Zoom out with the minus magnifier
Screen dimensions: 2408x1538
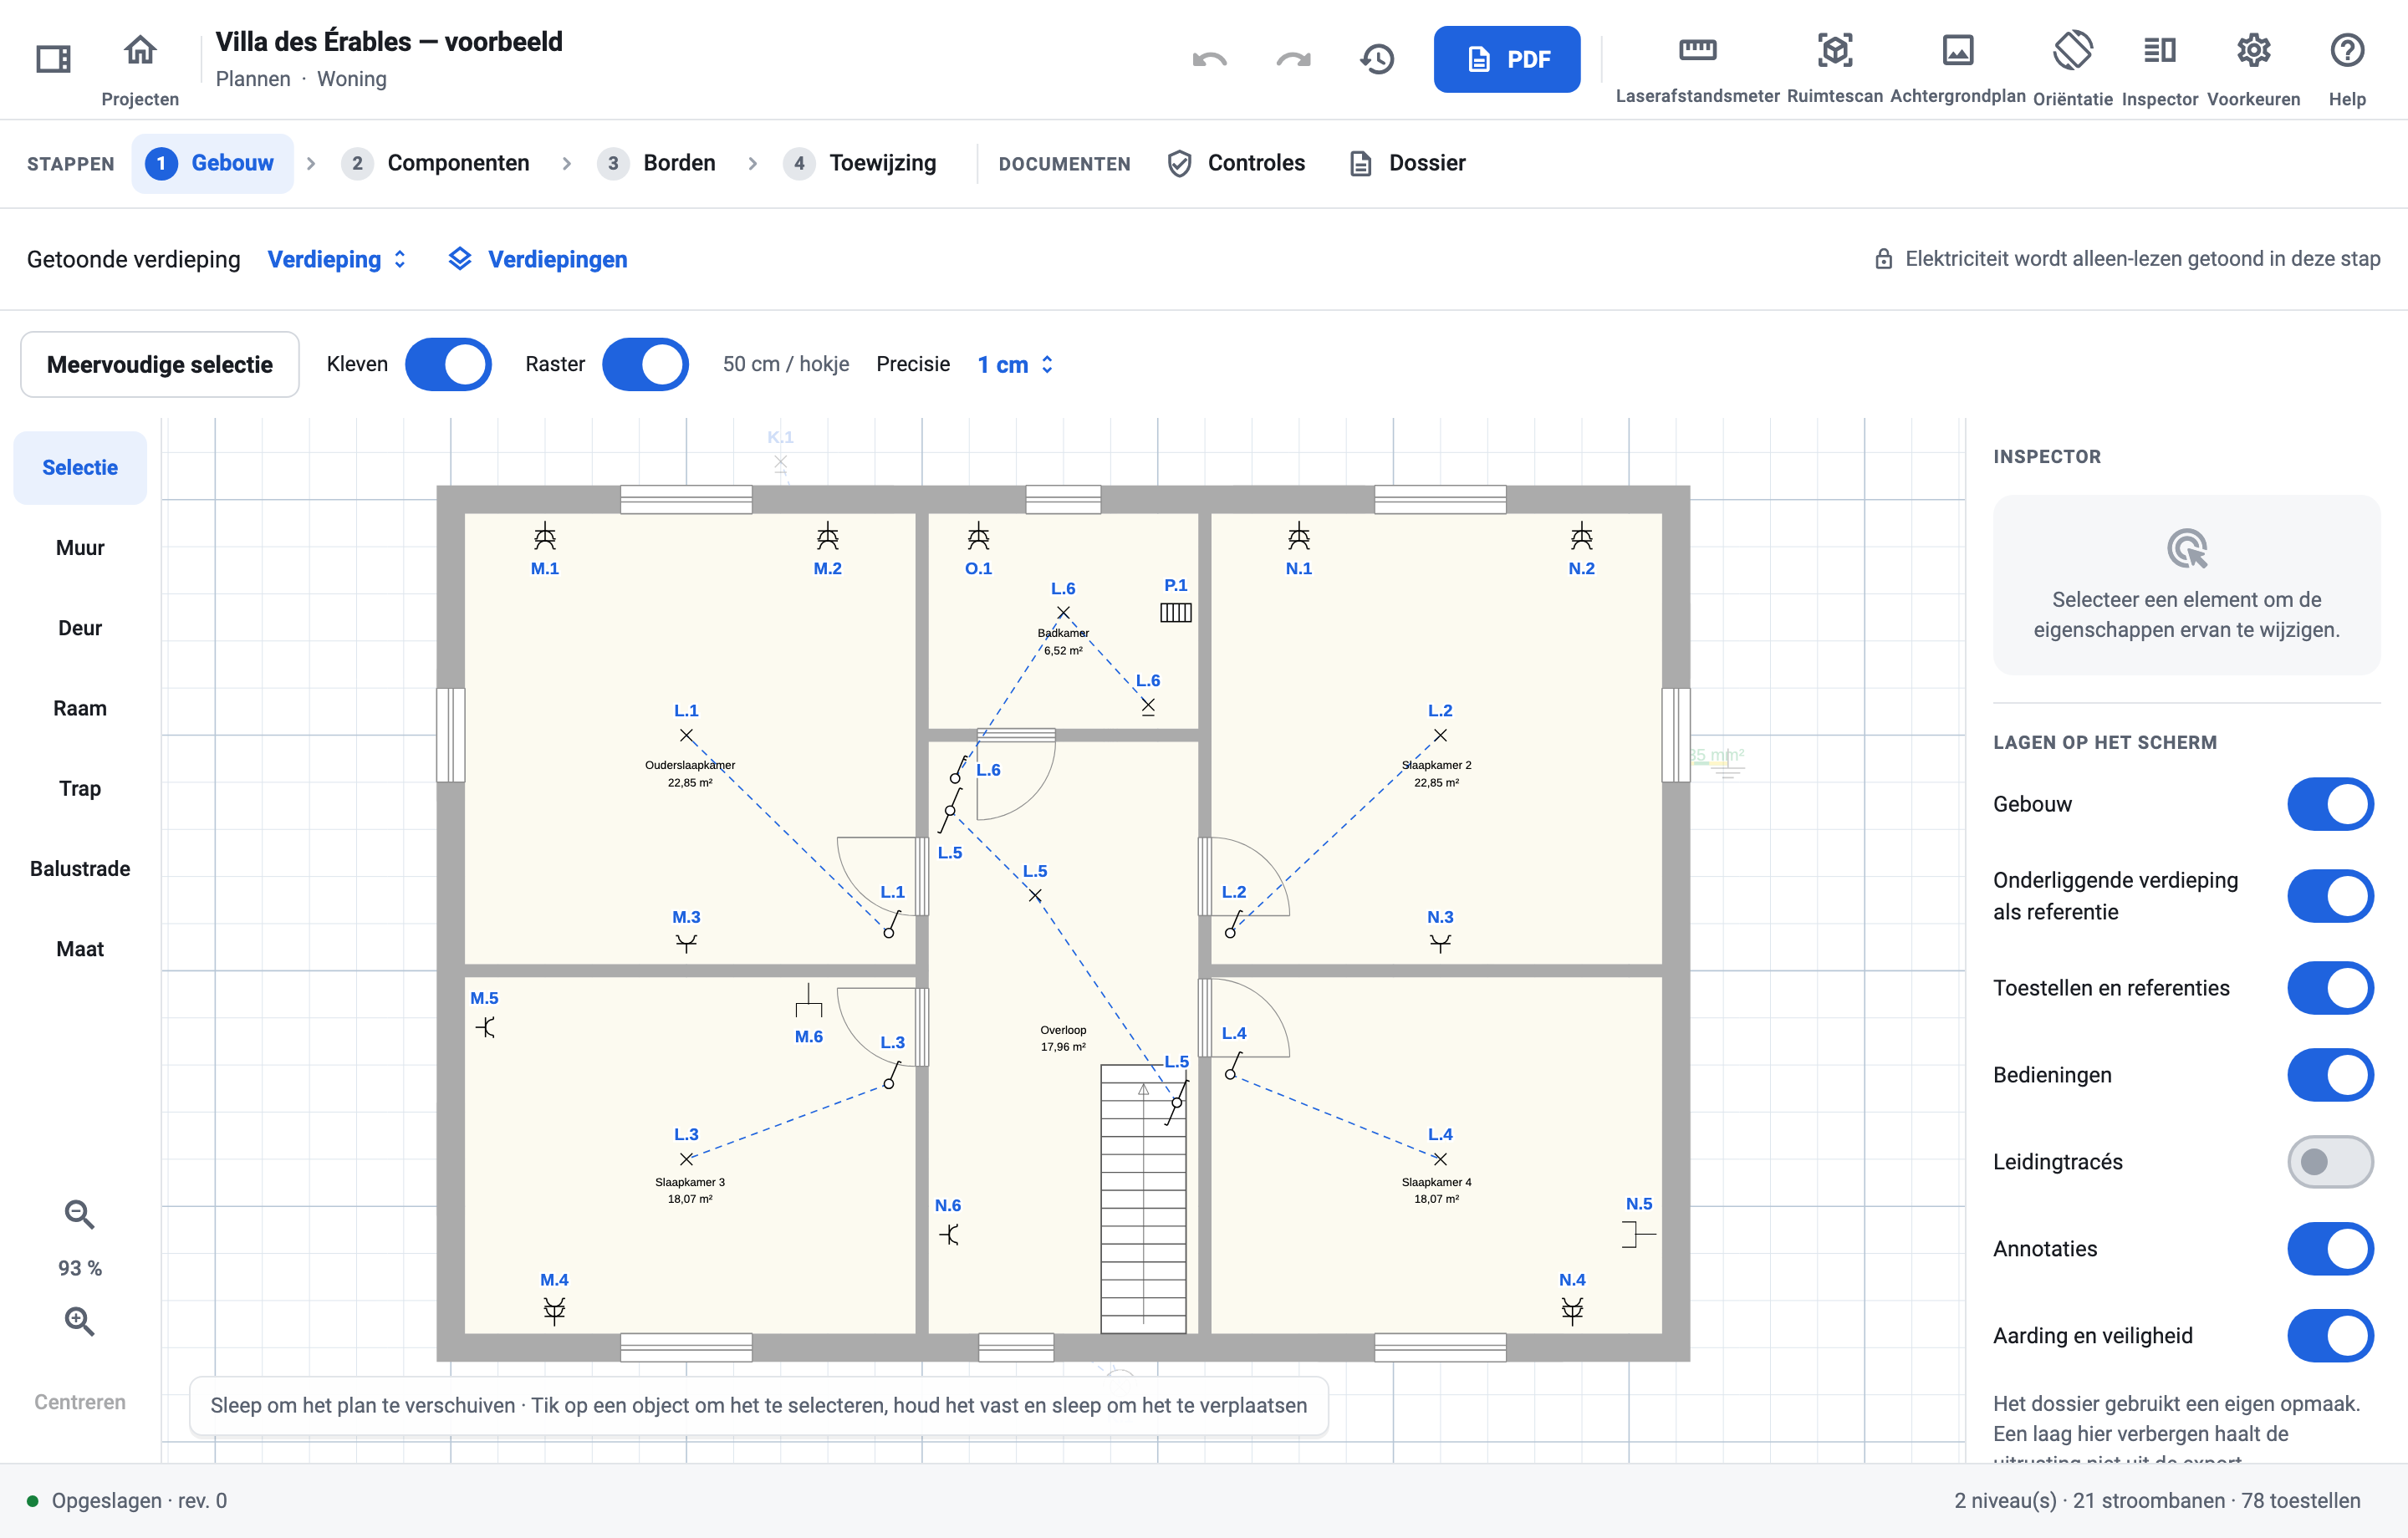click(x=79, y=1214)
